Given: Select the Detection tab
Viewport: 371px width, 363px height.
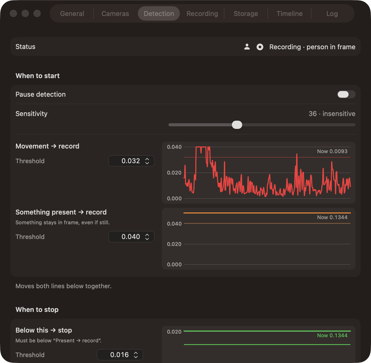Looking at the screenshot, I should pos(159,14).
